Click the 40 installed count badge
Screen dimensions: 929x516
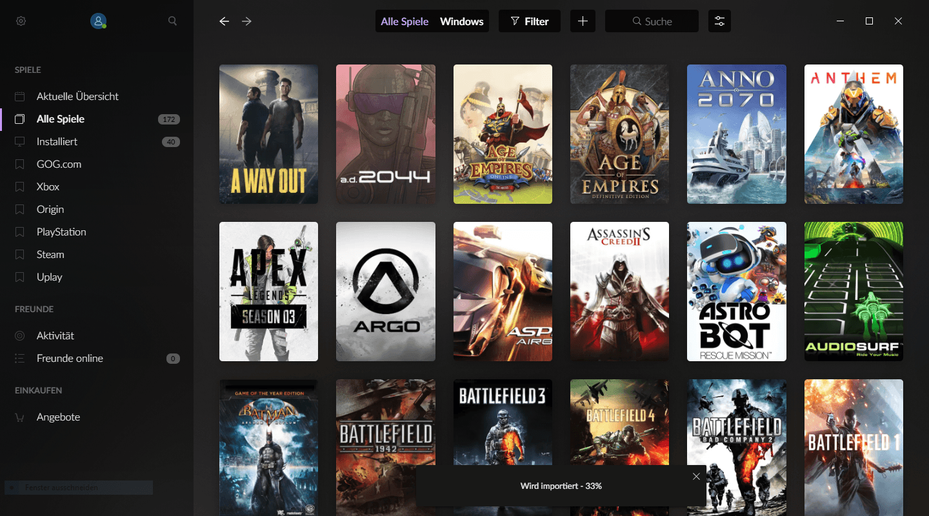click(x=171, y=142)
